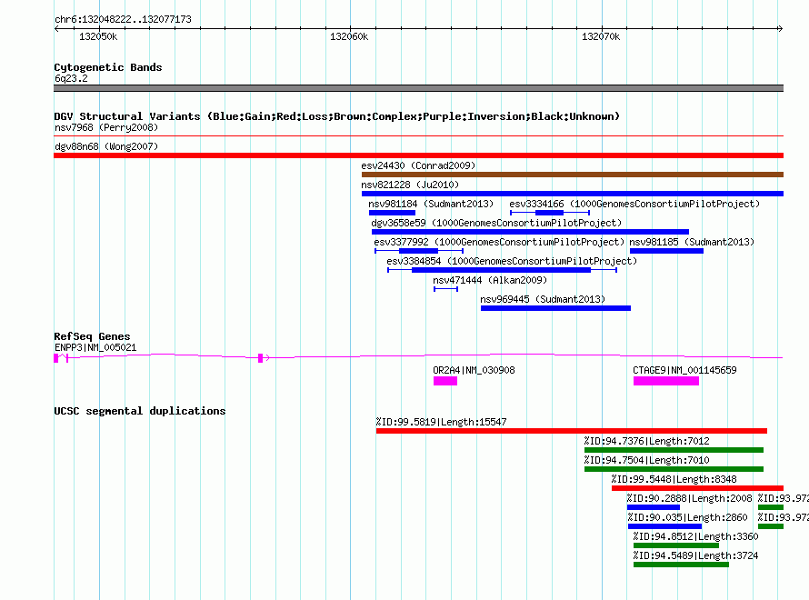Select the esv24430 (Conrad2009) label
The height and width of the screenshot is (600, 809).
(418, 165)
